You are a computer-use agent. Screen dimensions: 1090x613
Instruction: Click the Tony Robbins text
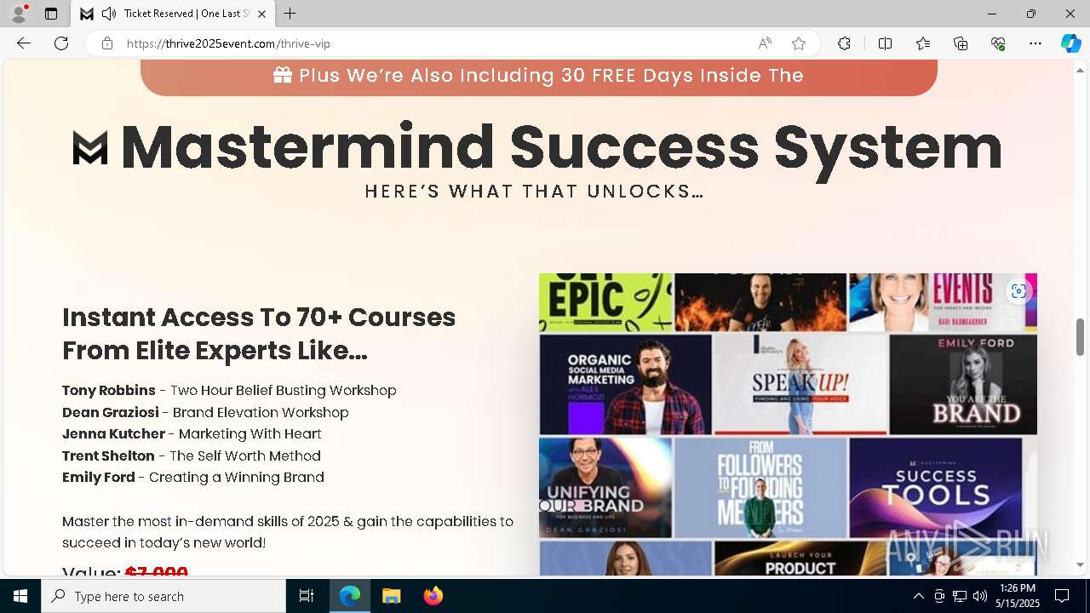[x=109, y=391]
